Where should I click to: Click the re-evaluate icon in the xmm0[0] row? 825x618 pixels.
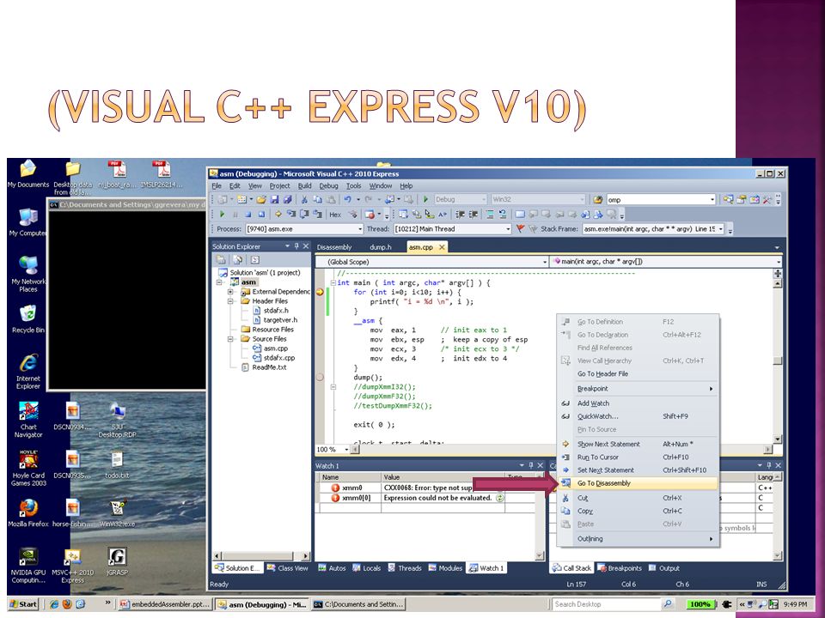coord(499,498)
